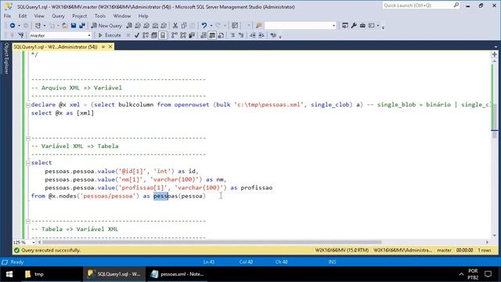
Task: Toggle Include Actual Execution Plan
Action: click(x=174, y=35)
